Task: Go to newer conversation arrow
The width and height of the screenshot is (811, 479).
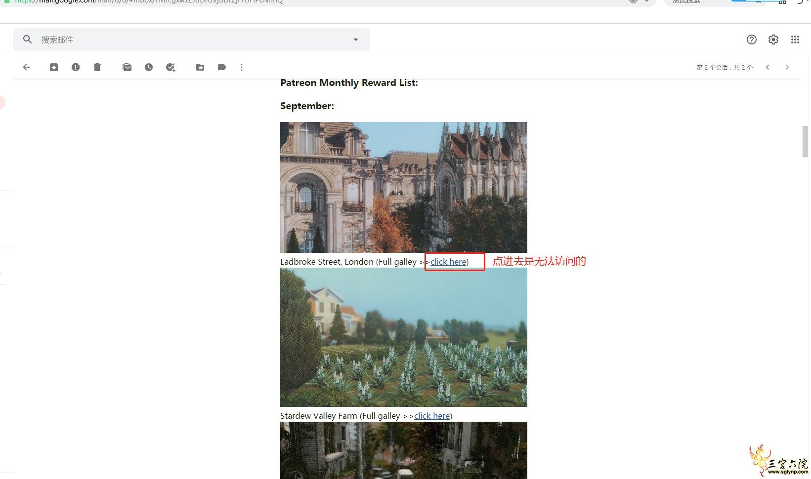Action: [x=768, y=67]
